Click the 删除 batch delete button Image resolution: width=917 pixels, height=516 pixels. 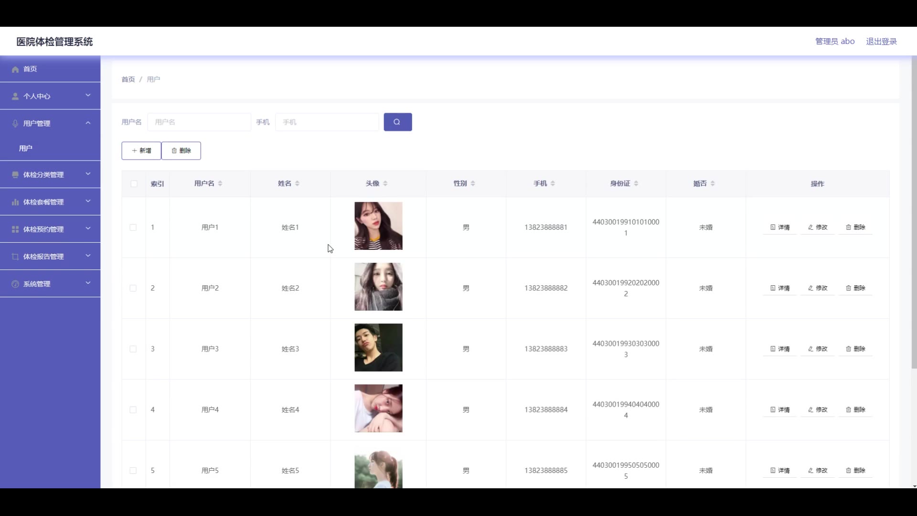[x=181, y=150]
